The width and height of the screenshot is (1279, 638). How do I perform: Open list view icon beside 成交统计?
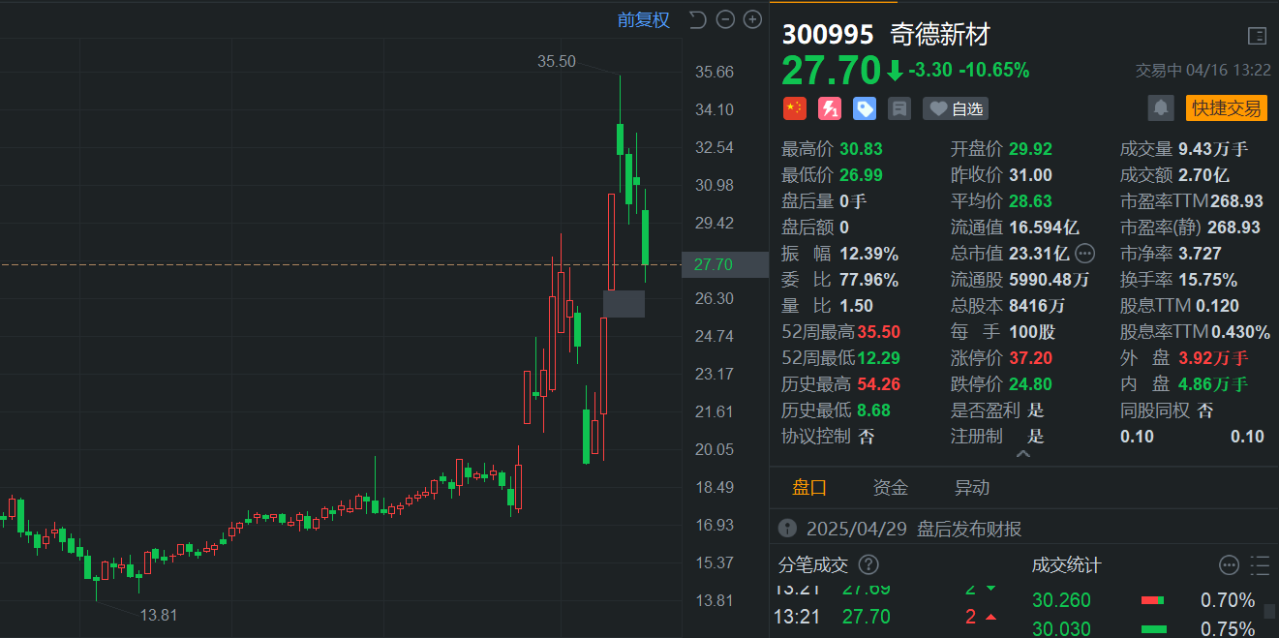[1260, 564]
